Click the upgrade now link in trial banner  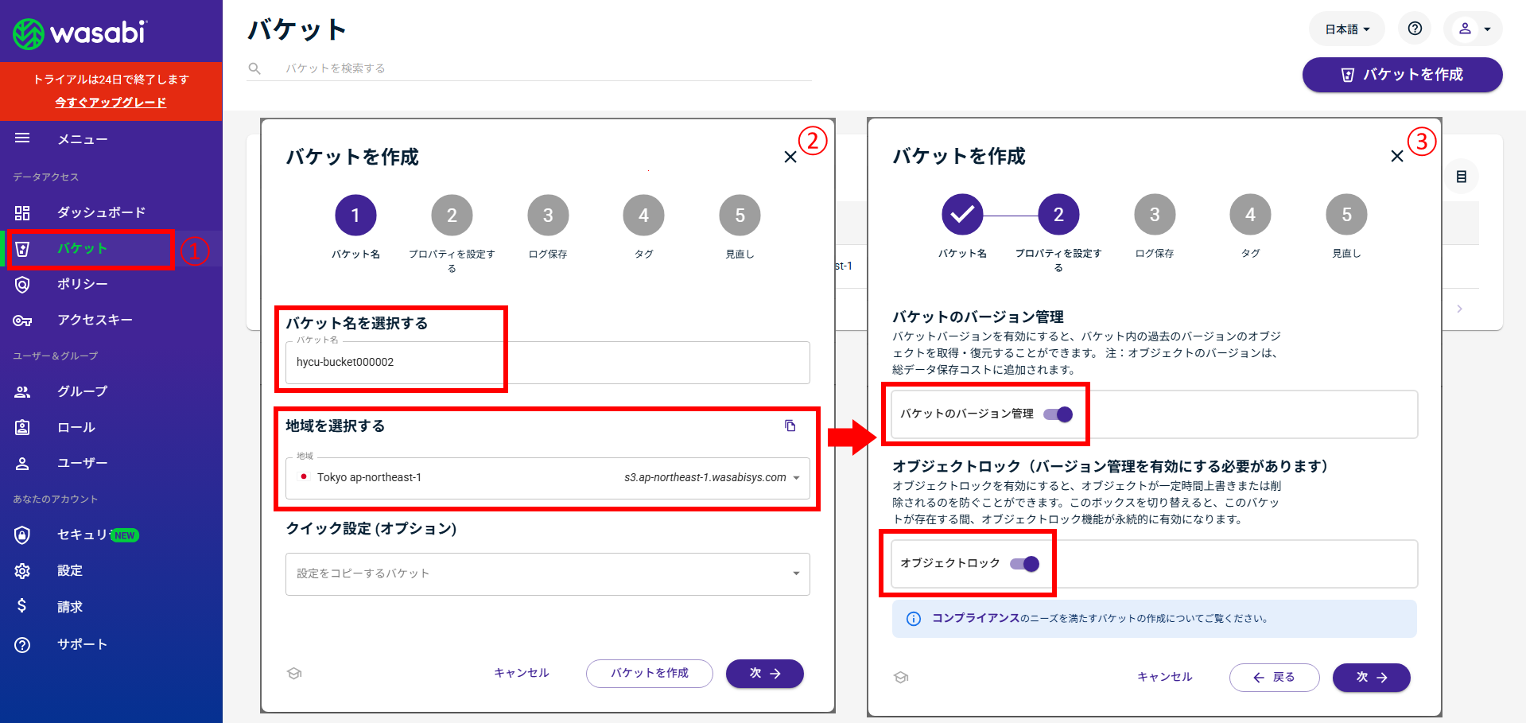click(x=111, y=103)
